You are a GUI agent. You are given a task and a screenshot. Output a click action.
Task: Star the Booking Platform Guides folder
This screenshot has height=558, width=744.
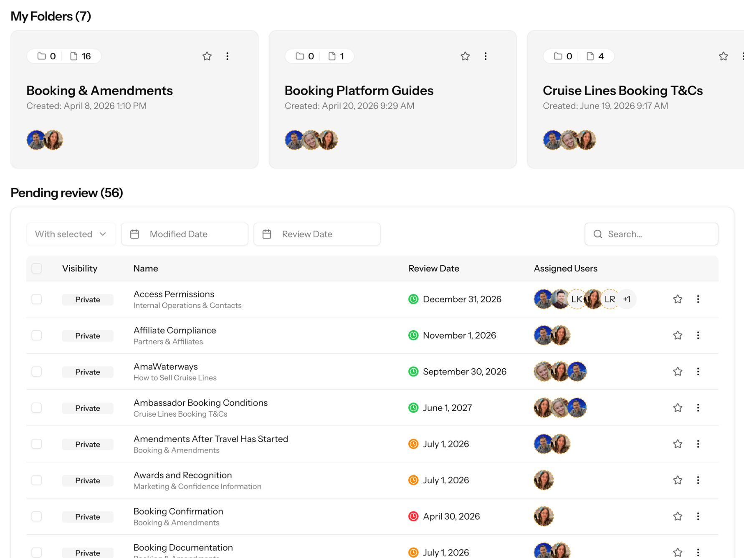465,56
